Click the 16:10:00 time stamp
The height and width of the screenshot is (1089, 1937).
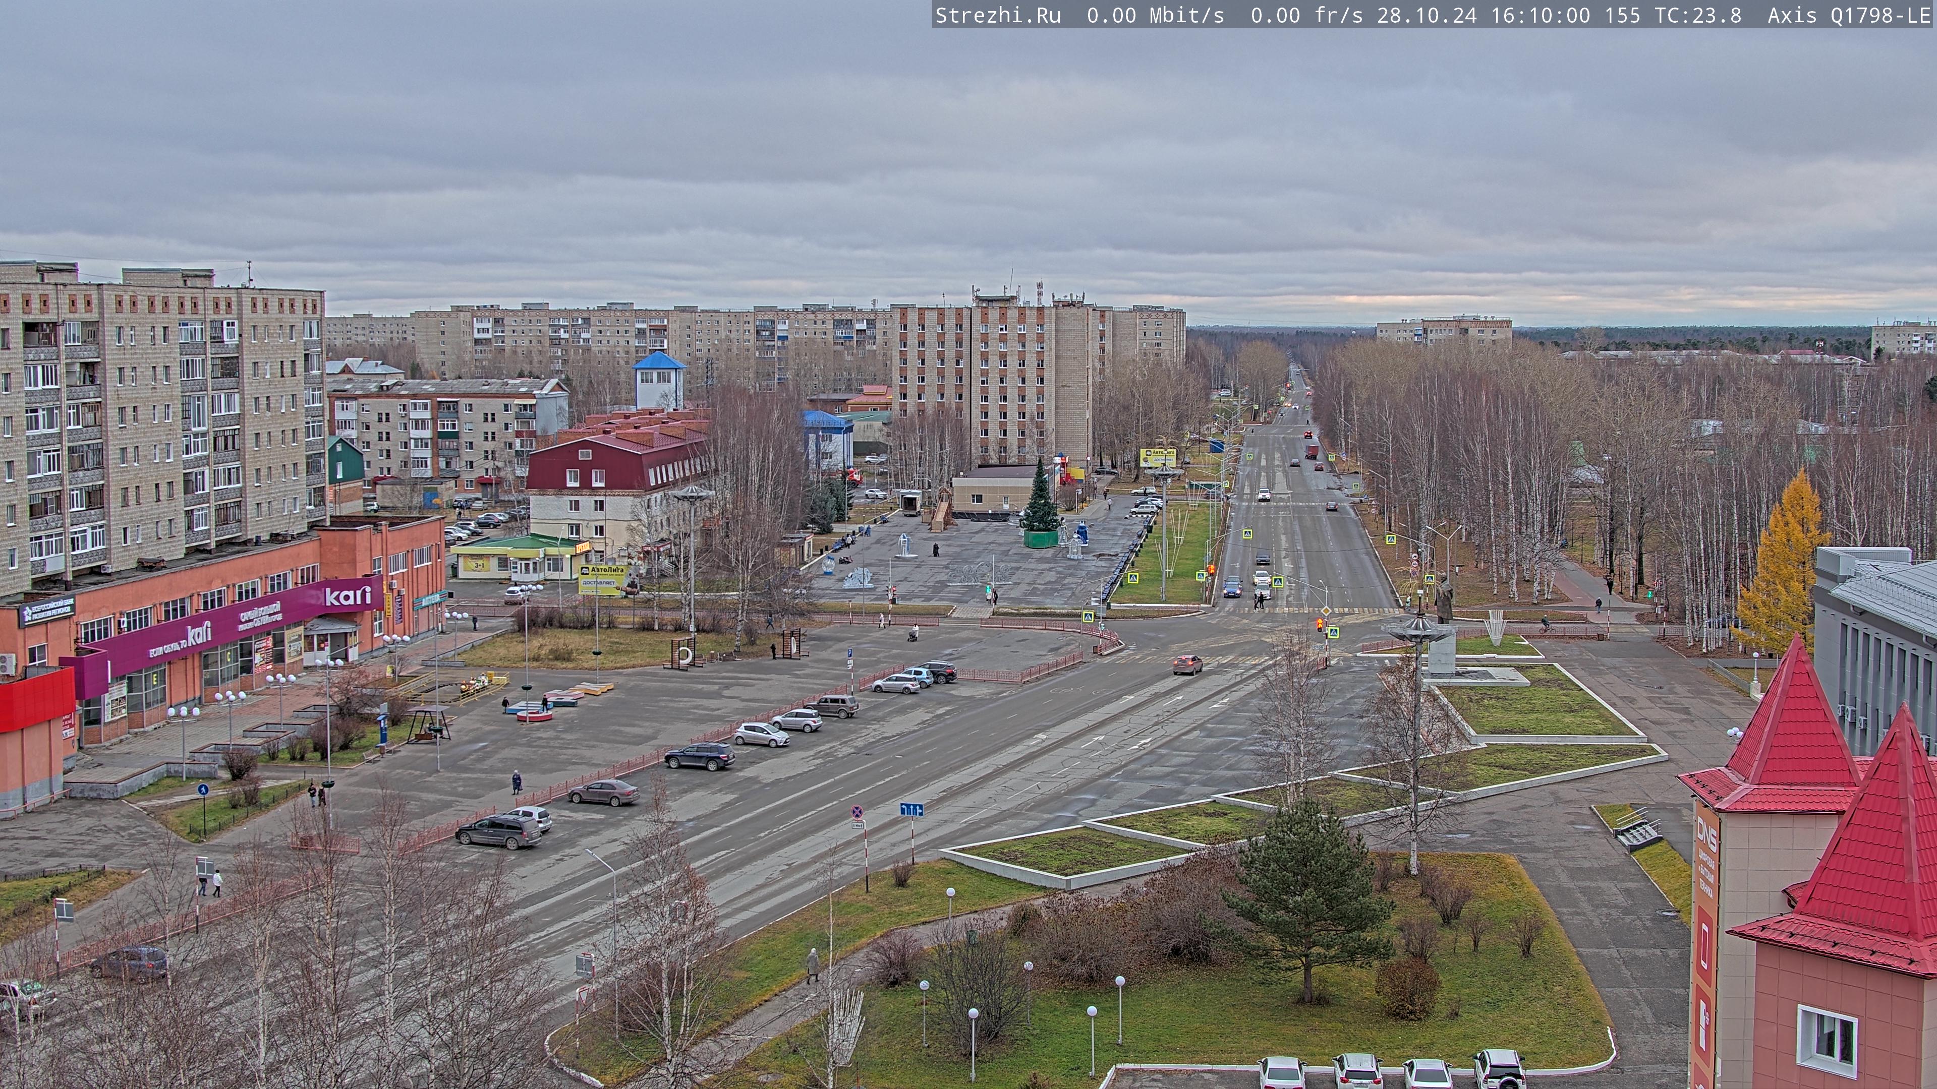pyautogui.click(x=1541, y=16)
